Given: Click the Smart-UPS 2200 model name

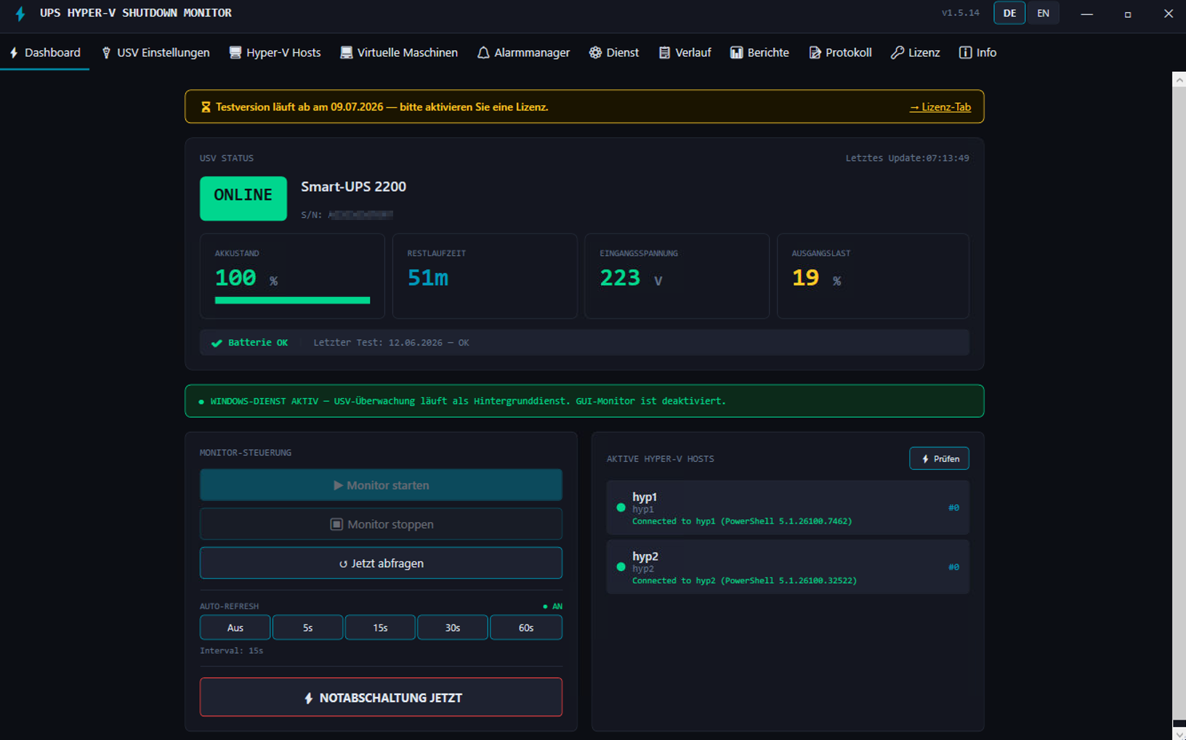Looking at the screenshot, I should [354, 187].
